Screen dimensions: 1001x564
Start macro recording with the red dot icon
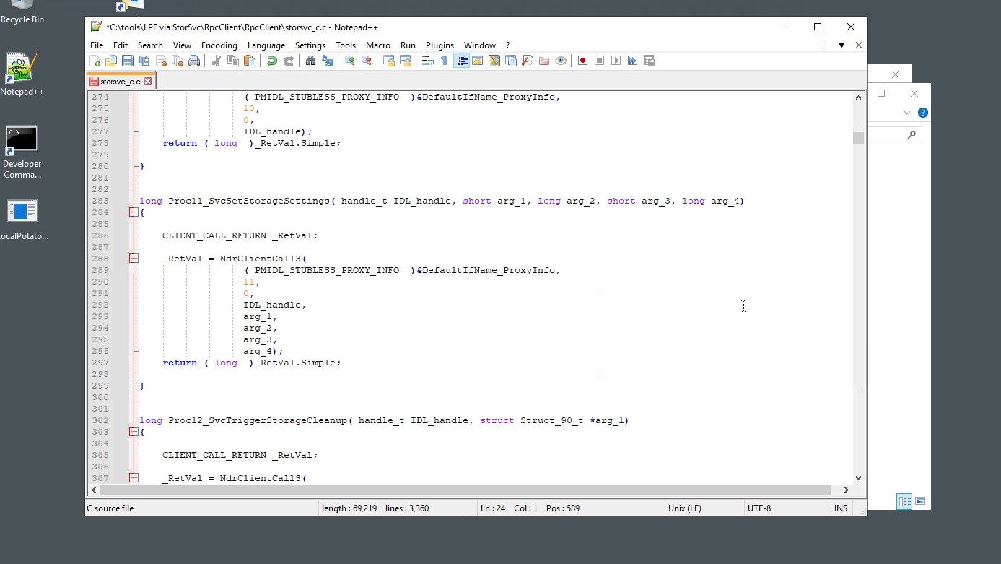coord(582,61)
